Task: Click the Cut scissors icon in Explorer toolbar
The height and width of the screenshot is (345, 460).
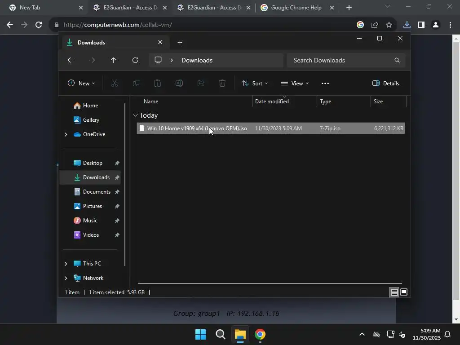Action: click(115, 83)
